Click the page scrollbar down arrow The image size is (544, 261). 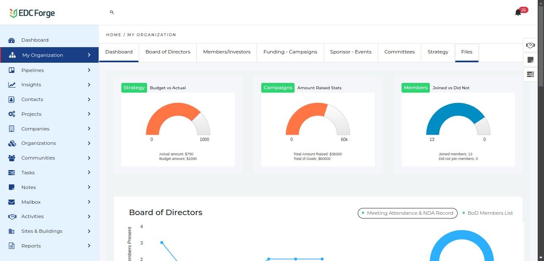pos(541,257)
